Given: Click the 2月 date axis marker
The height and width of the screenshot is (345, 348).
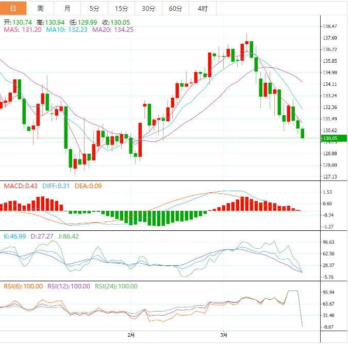Looking at the screenshot, I should point(131,335).
